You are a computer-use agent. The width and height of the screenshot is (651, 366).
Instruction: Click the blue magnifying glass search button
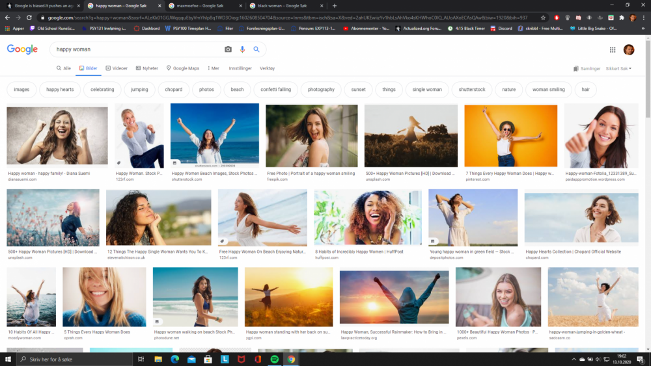[256, 49]
